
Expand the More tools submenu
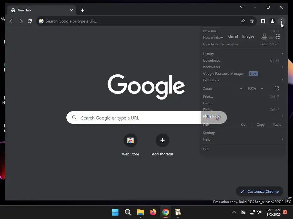pos(243,116)
